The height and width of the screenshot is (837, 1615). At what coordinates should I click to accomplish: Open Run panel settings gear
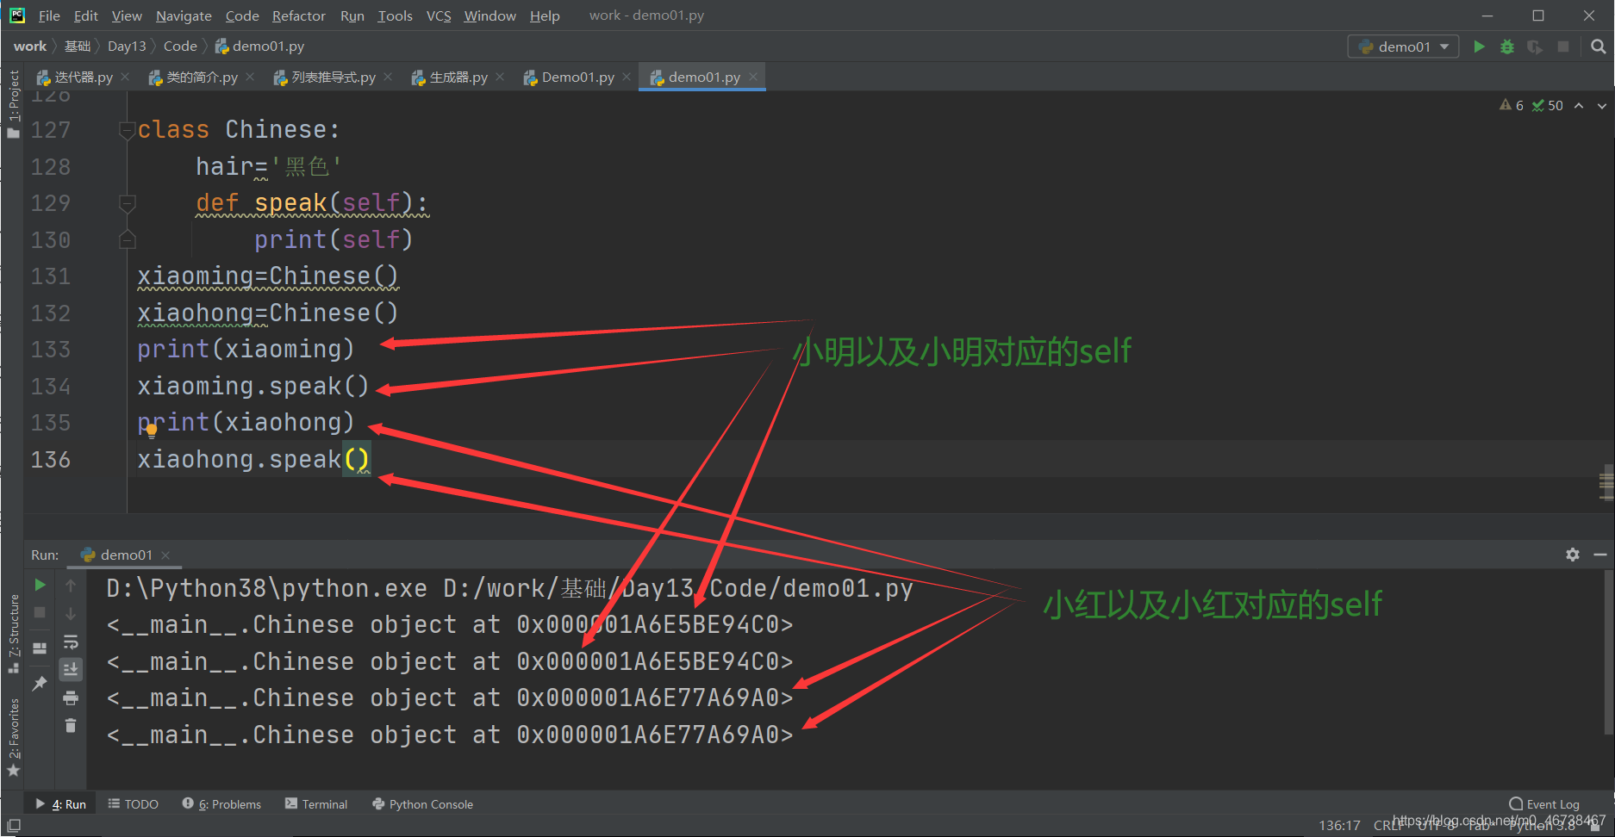1573,555
